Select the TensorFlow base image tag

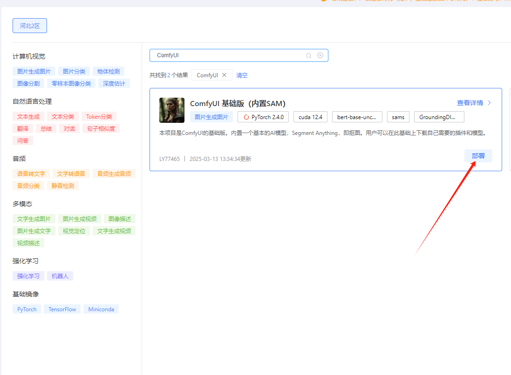(62, 309)
